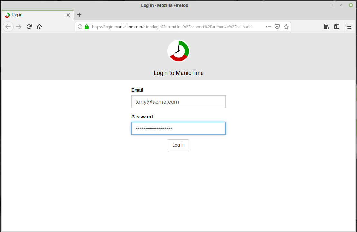Toggle the Firefox sidebar view
Screen dimensions: 357x232
pyautogui.click(x=337, y=27)
